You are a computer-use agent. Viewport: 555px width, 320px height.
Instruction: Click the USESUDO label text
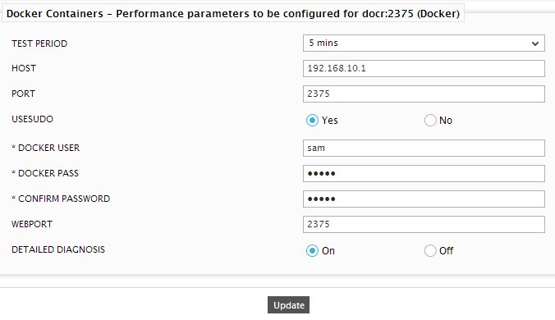[32, 119]
